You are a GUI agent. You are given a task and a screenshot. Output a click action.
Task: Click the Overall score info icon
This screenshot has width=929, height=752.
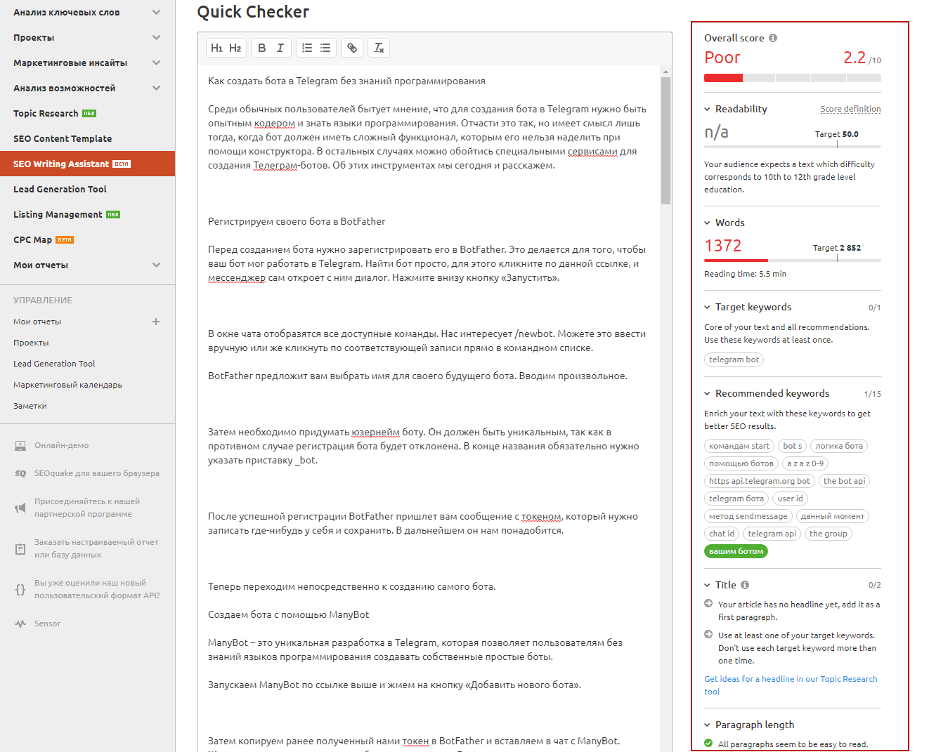(x=773, y=38)
